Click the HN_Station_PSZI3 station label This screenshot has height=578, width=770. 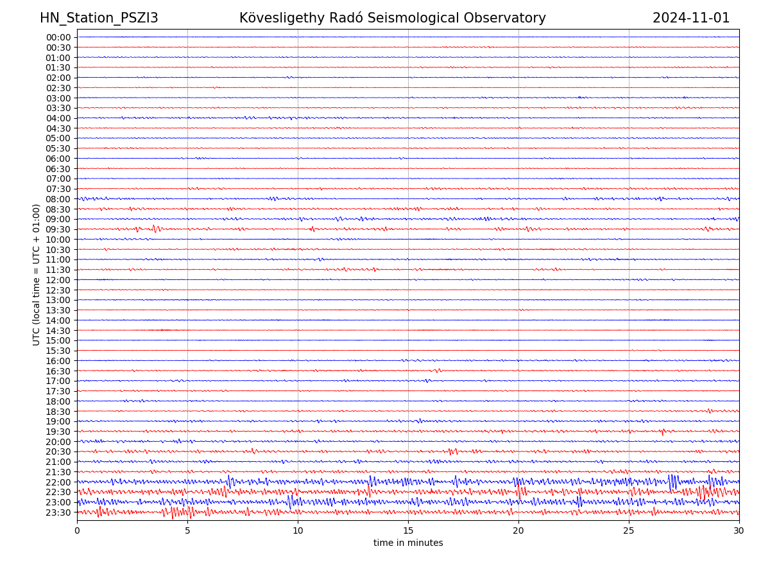(99, 18)
